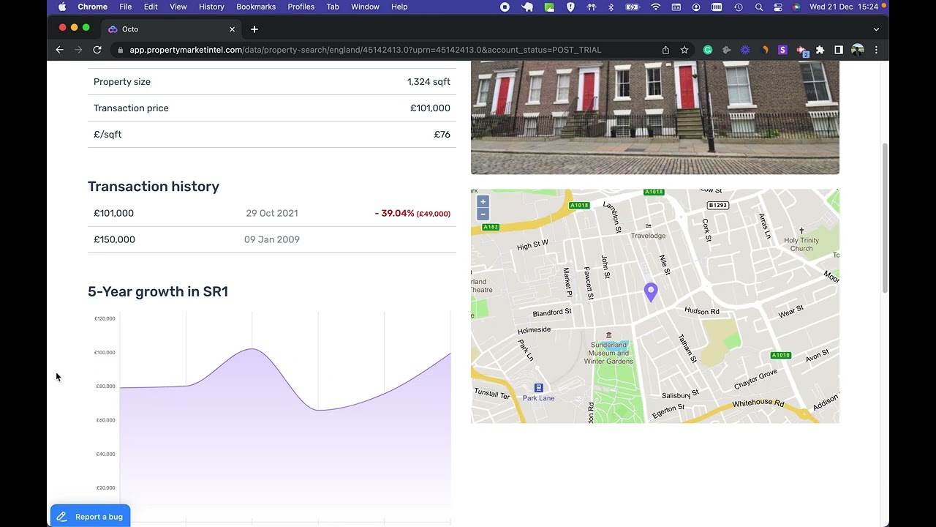Open Spotlight search in menu bar
This screenshot has height=527, width=936.
point(759,7)
